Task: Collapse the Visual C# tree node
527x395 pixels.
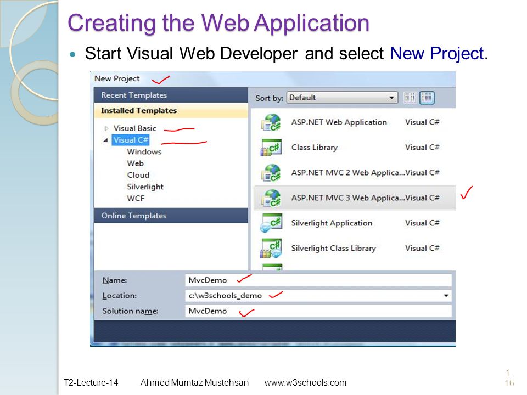Action: pyautogui.click(x=105, y=140)
